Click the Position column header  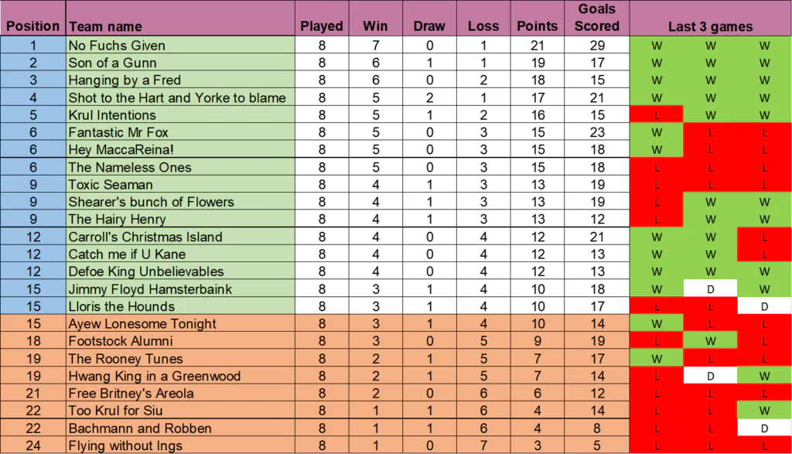pos(32,26)
